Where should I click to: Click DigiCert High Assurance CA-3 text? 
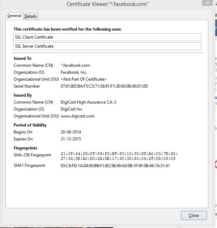pyautogui.click(x=88, y=102)
